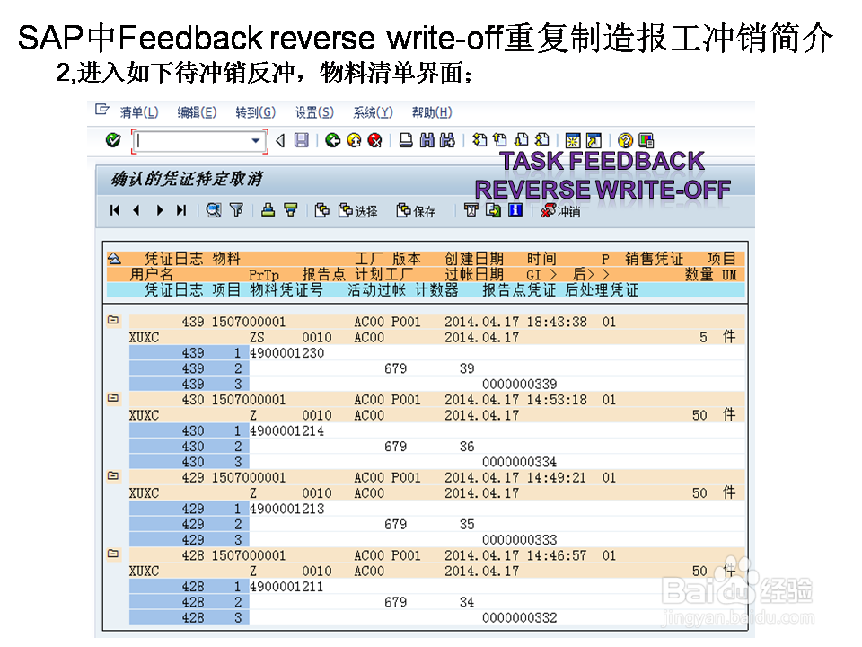Click the Sort Ascending icon
Viewport: 862px width, 647px height.
click(x=268, y=210)
